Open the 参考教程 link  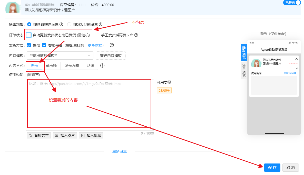pyautogui.click(x=95, y=45)
